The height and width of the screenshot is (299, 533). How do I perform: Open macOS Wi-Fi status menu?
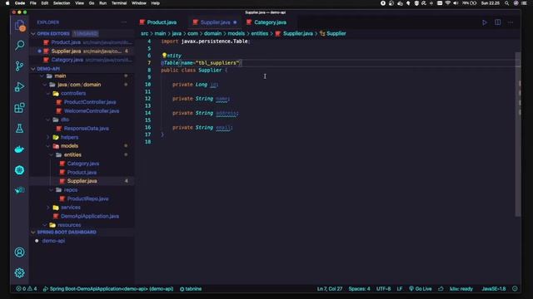pyautogui.click(x=448, y=3)
